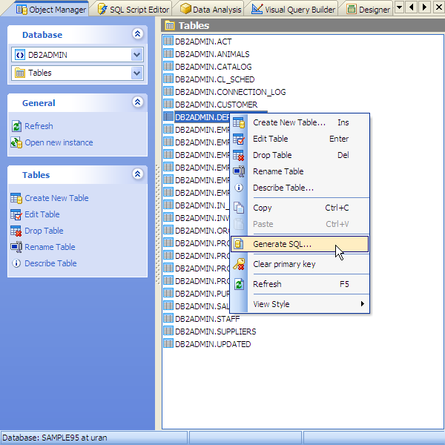Collapse the Database panel section
Screen dimensions: 445x445
(x=136, y=34)
